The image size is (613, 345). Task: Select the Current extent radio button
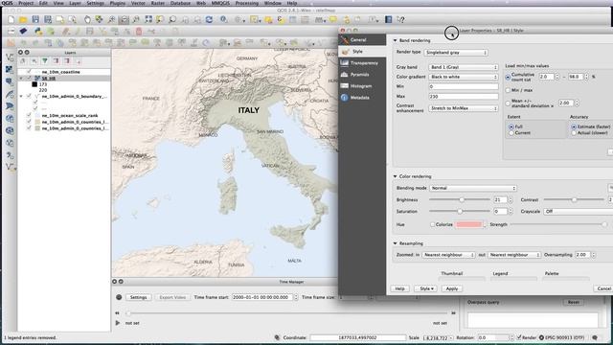(511, 133)
